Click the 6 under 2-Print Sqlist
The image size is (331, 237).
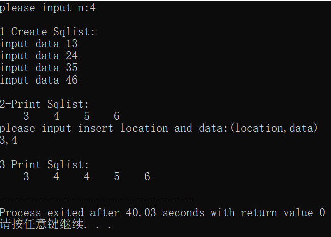click(x=117, y=116)
